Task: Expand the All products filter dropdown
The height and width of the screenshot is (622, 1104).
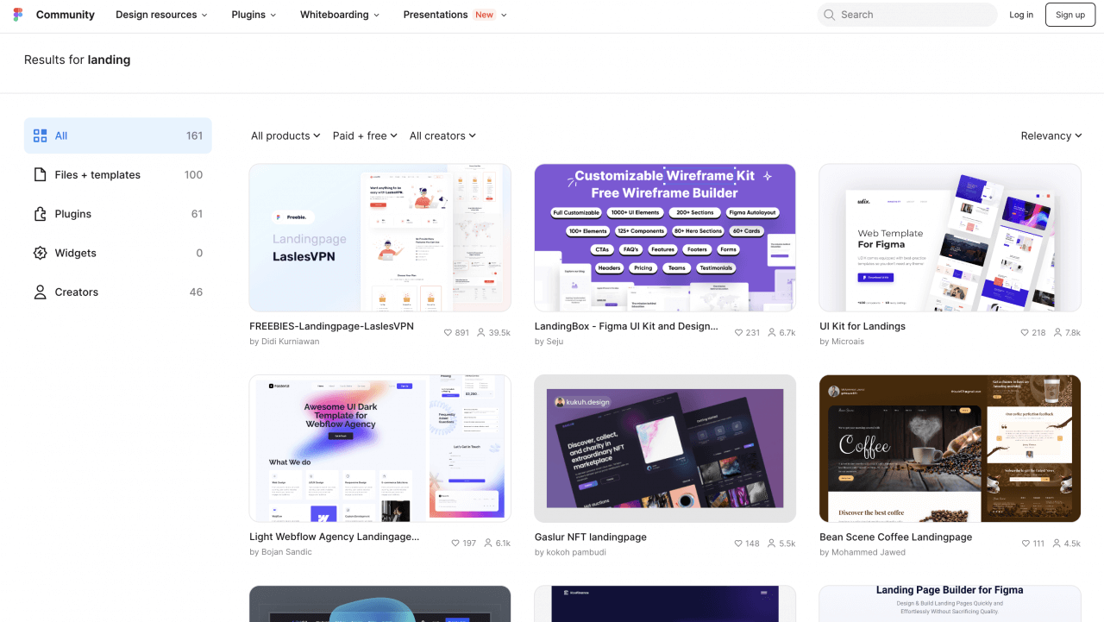Action: [285, 135]
